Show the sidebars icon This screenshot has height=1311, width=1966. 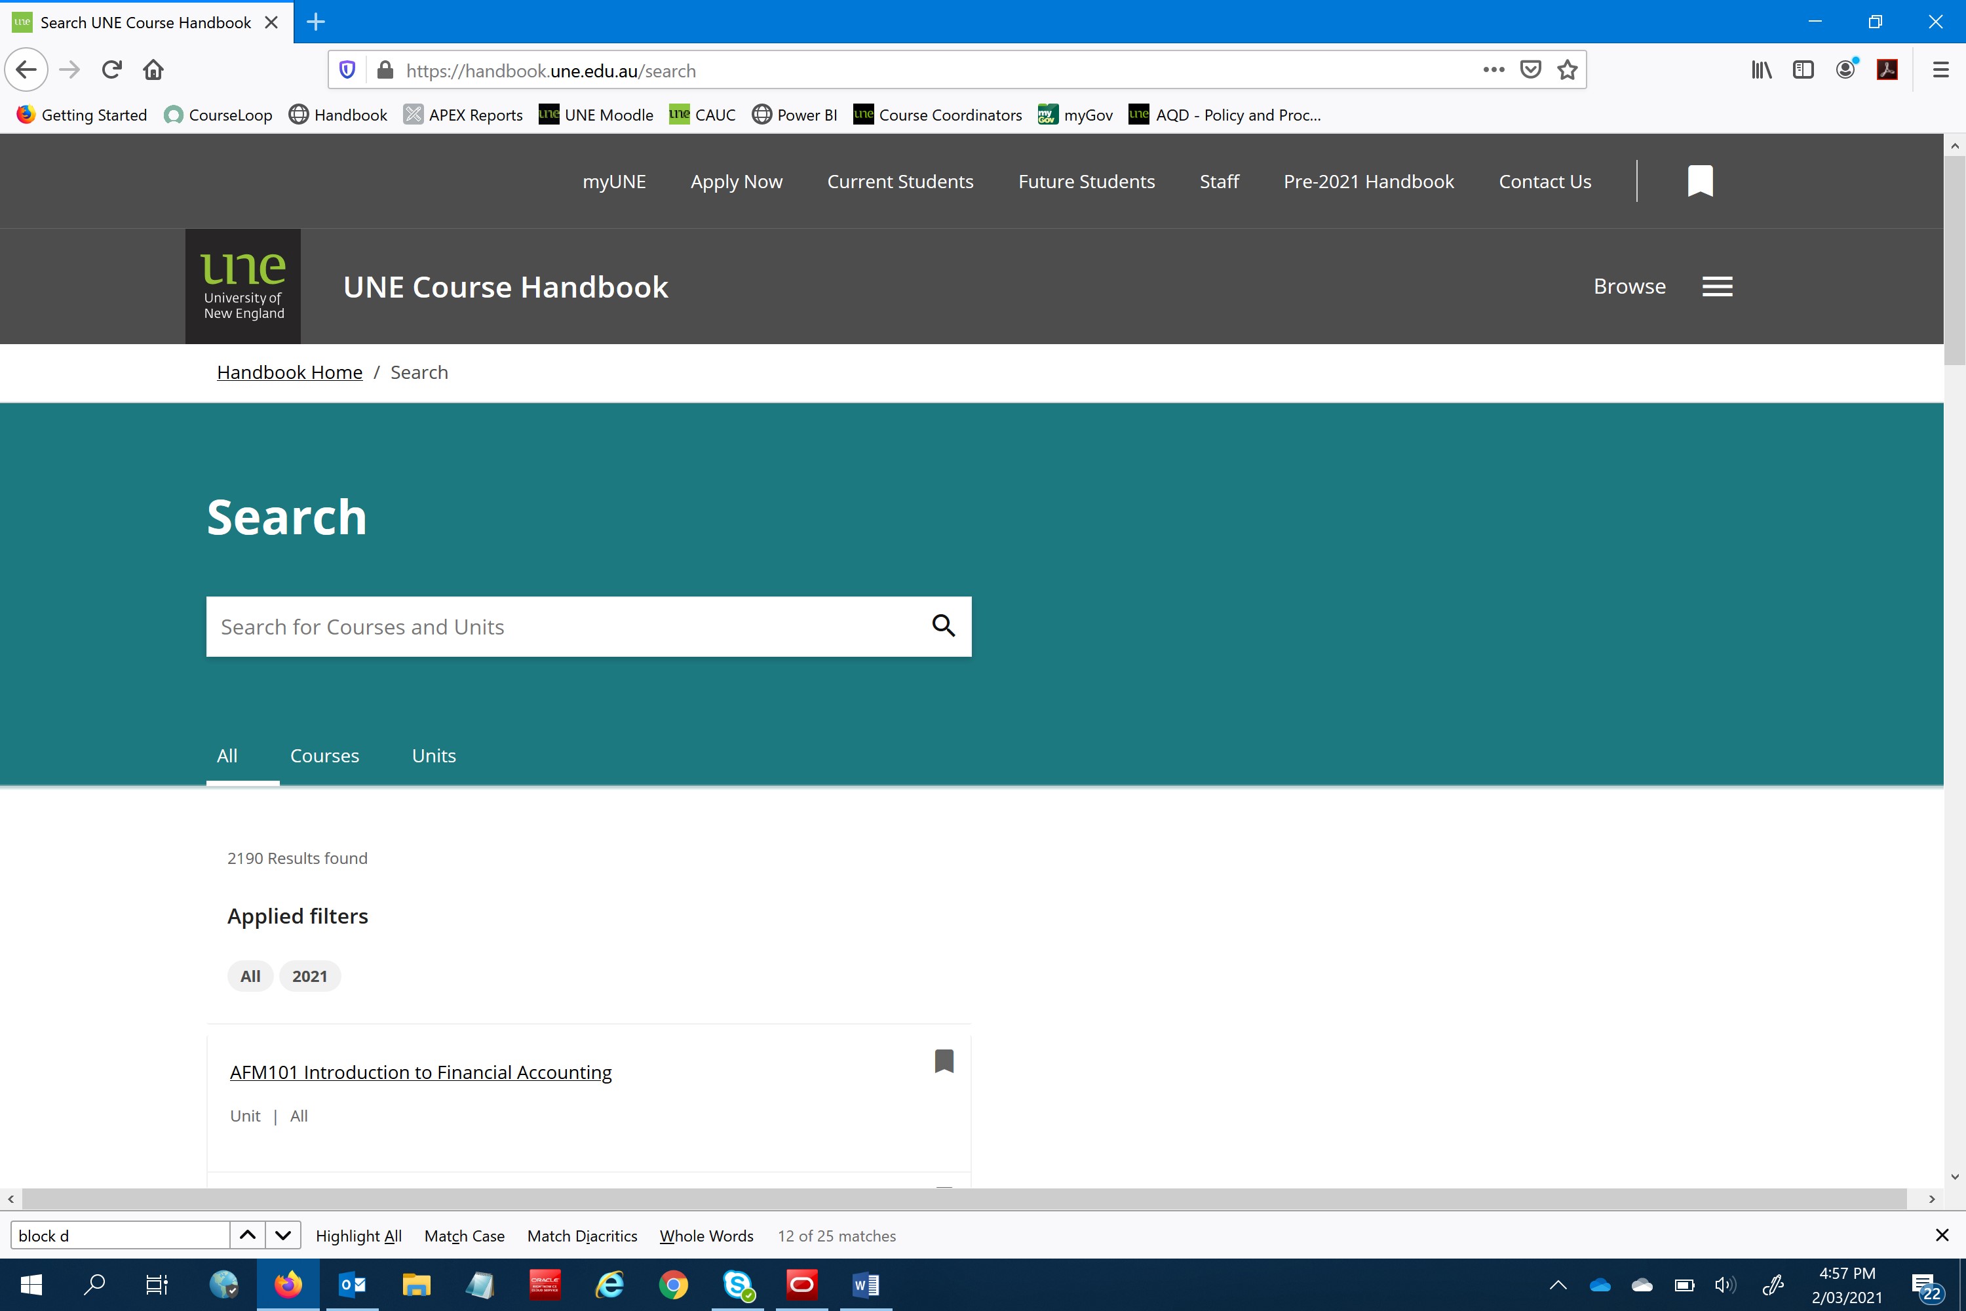[1803, 70]
